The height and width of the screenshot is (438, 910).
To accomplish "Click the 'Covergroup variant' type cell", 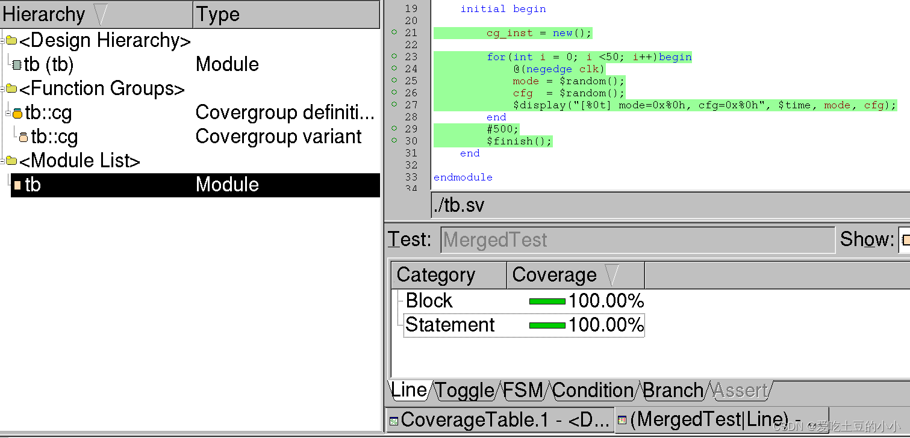I will coord(279,137).
